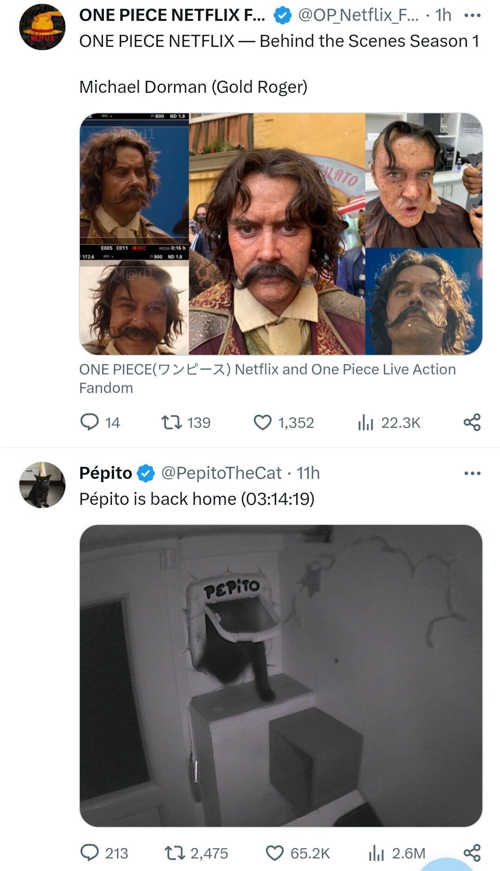Open more options on One Piece post
Viewport: 500px width, 871px height.
[x=472, y=15]
